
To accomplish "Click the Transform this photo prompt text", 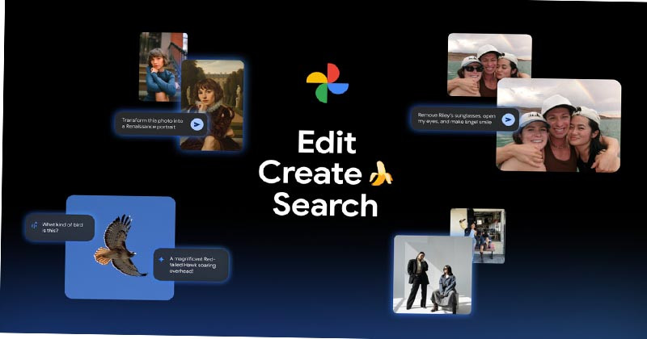I will (152, 124).
